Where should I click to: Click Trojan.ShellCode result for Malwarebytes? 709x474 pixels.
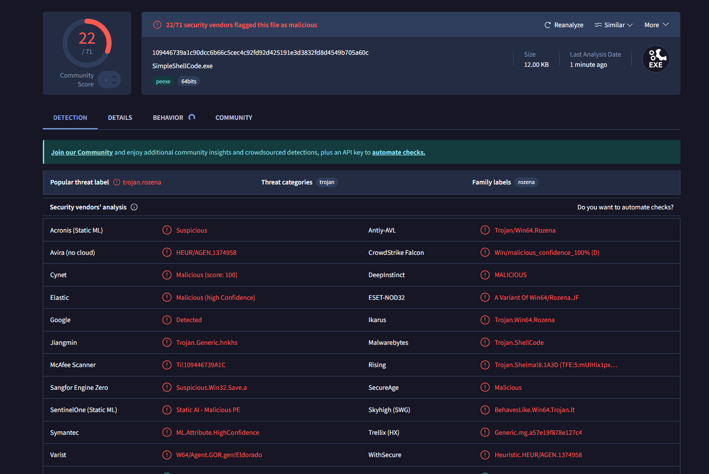519,343
